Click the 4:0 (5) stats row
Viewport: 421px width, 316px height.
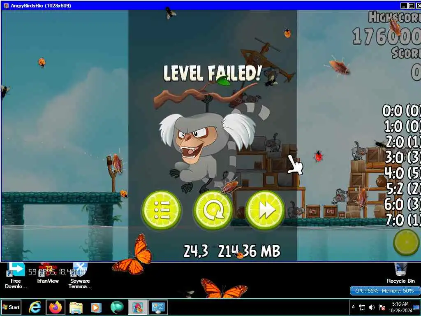[x=403, y=173]
